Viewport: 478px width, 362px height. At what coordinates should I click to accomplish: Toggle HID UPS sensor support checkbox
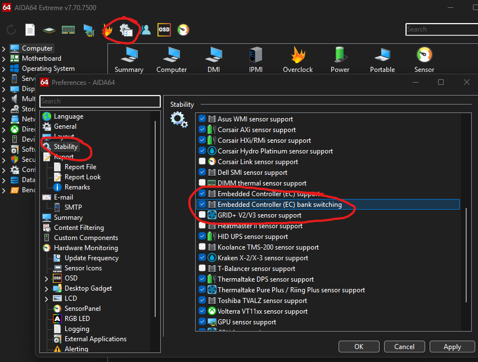(202, 236)
